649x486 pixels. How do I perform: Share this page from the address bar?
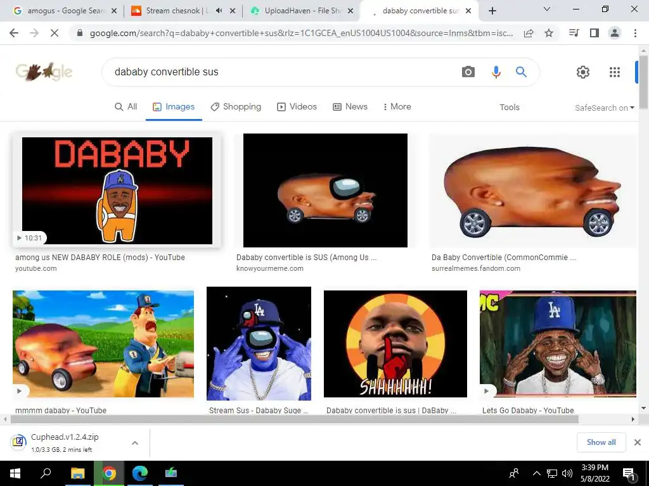529,33
